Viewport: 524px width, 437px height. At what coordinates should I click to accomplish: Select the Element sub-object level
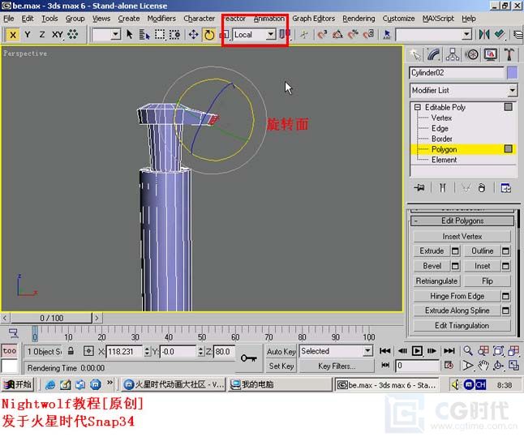[445, 160]
